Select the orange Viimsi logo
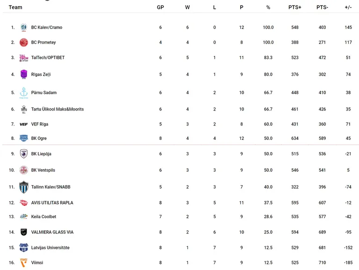This screenshot has height=270, width=359. click(23, 263)
